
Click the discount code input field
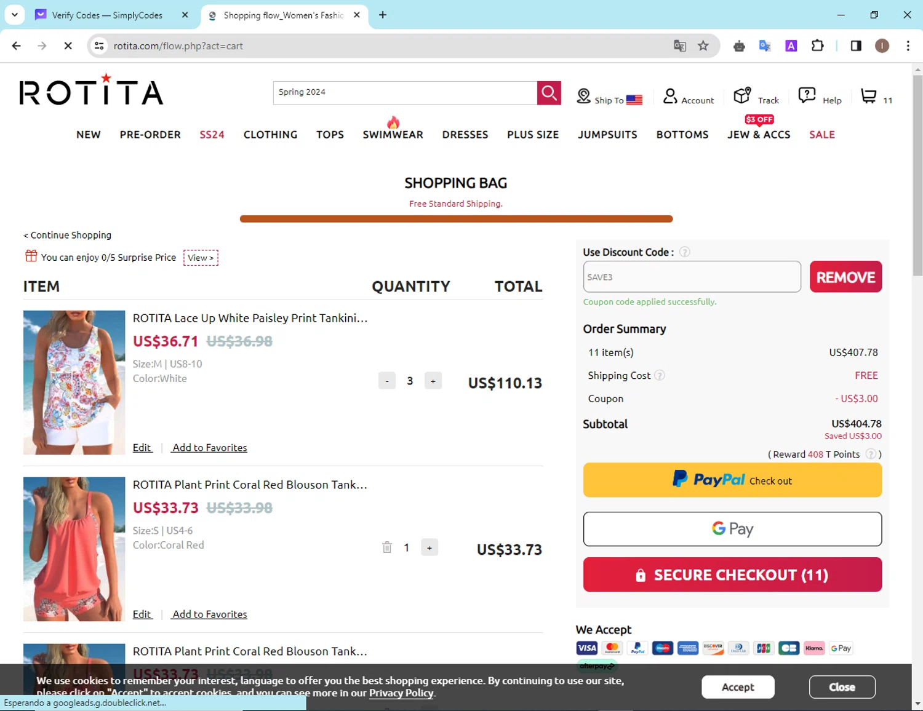[692, 277]
